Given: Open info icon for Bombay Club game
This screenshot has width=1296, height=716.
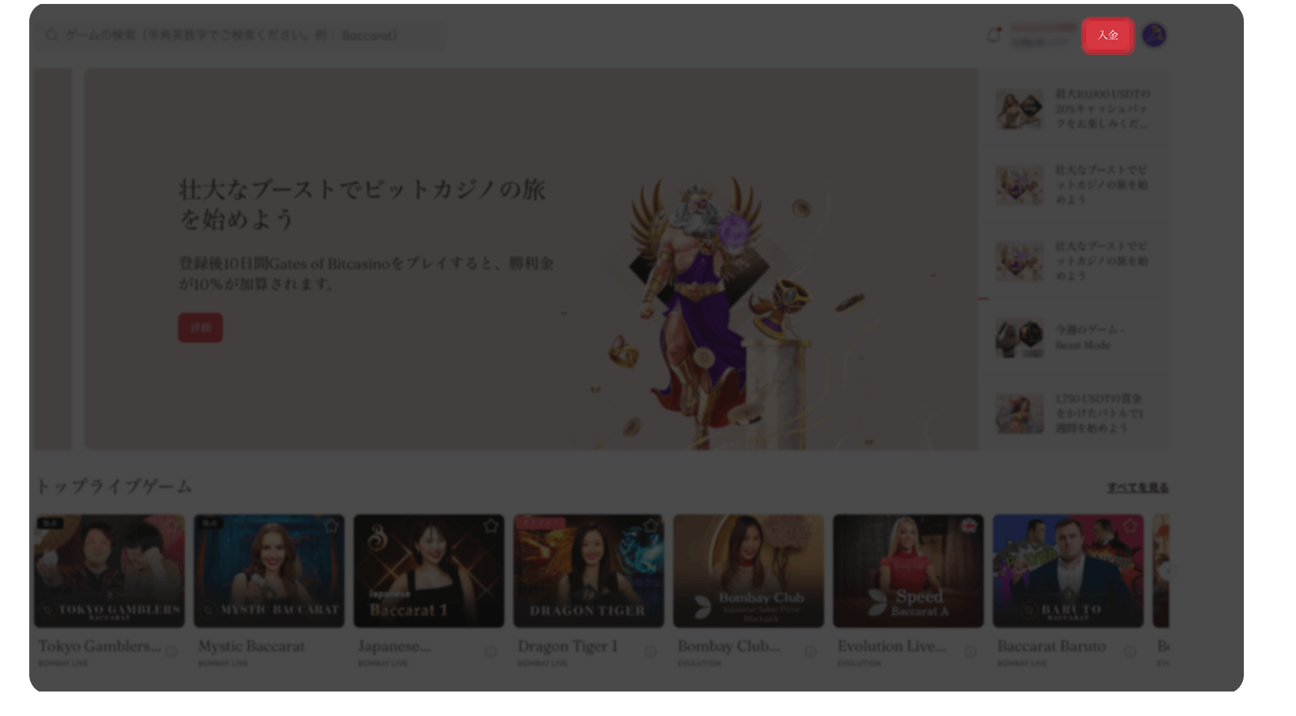Looking at the screenshot, I should (810, 652).
